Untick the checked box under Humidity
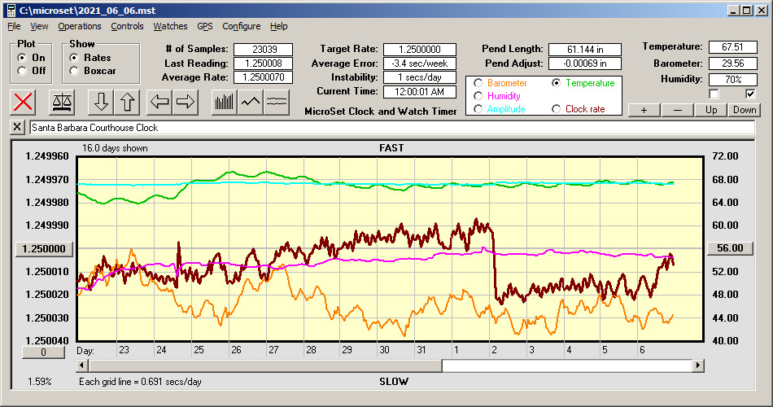 (750, 94)
